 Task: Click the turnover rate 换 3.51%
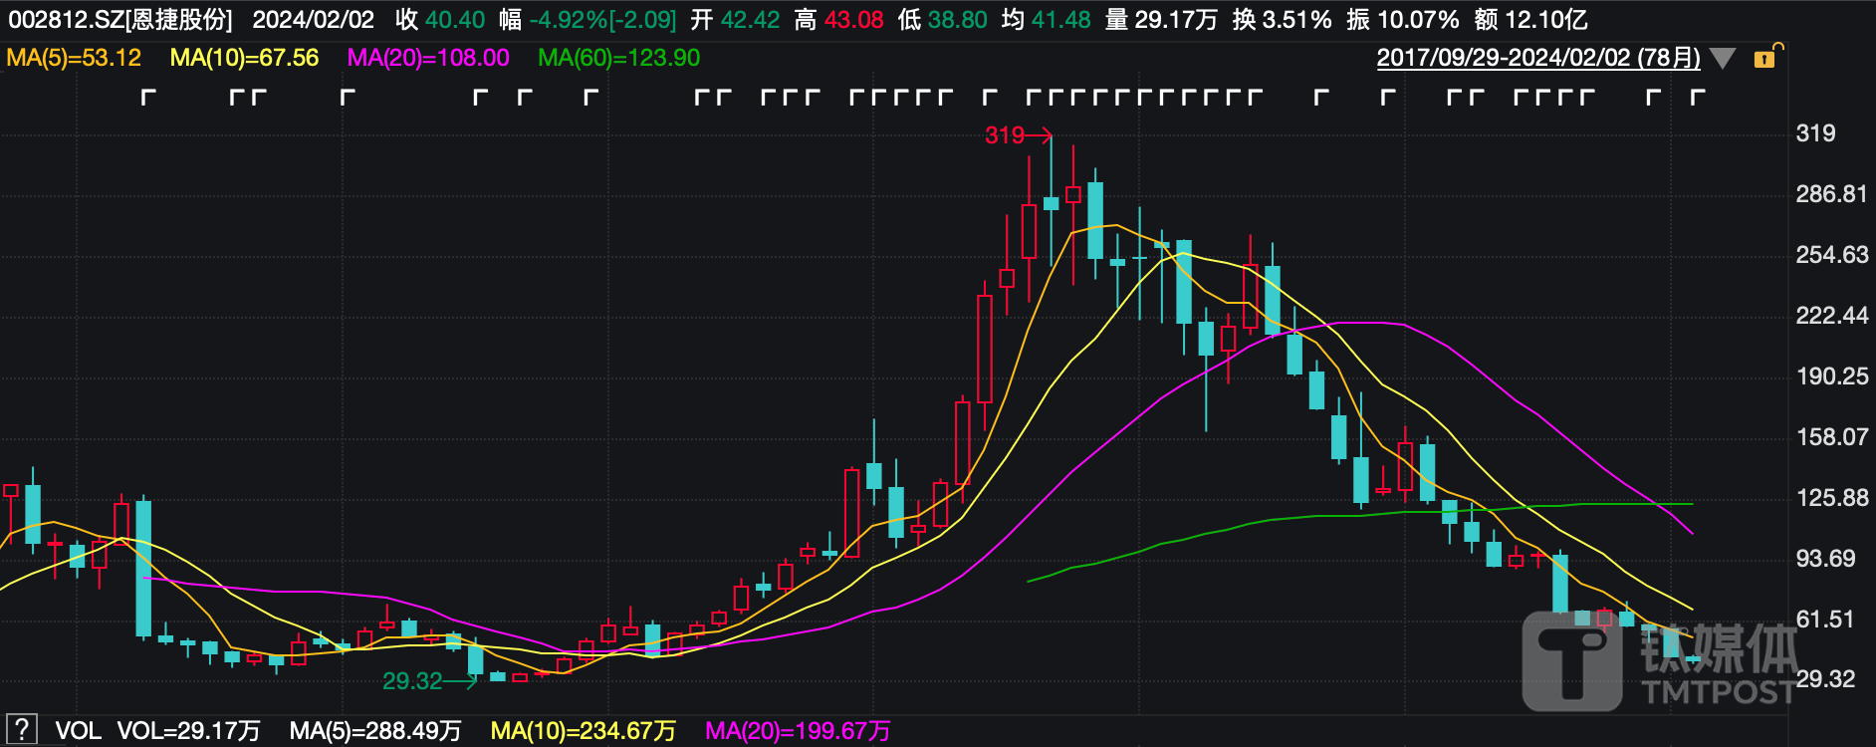click(x=1282, y=20)
